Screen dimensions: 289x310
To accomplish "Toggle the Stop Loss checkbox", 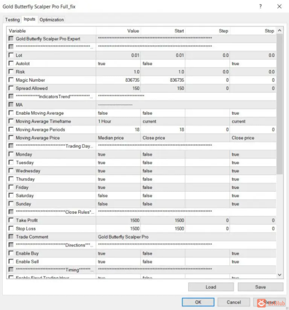I will 11,228.
